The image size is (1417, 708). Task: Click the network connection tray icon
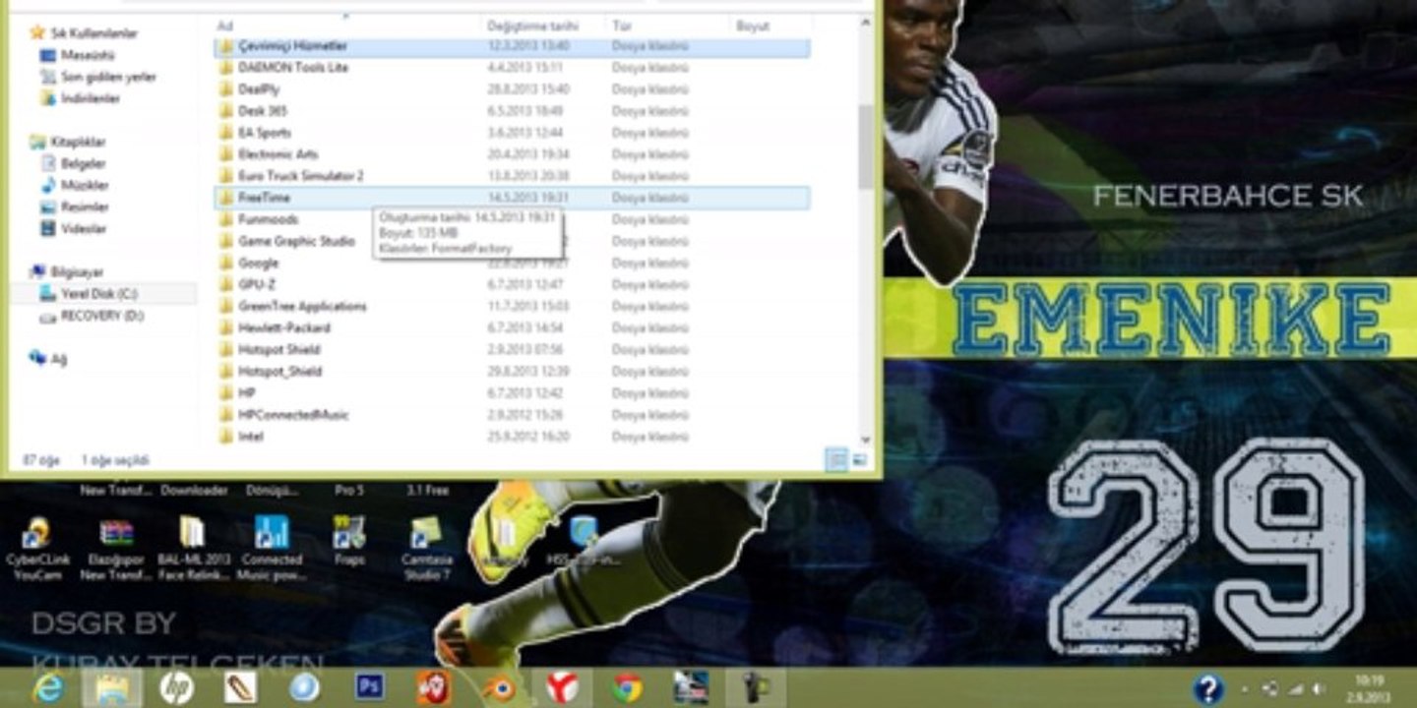pos(1270,688)
